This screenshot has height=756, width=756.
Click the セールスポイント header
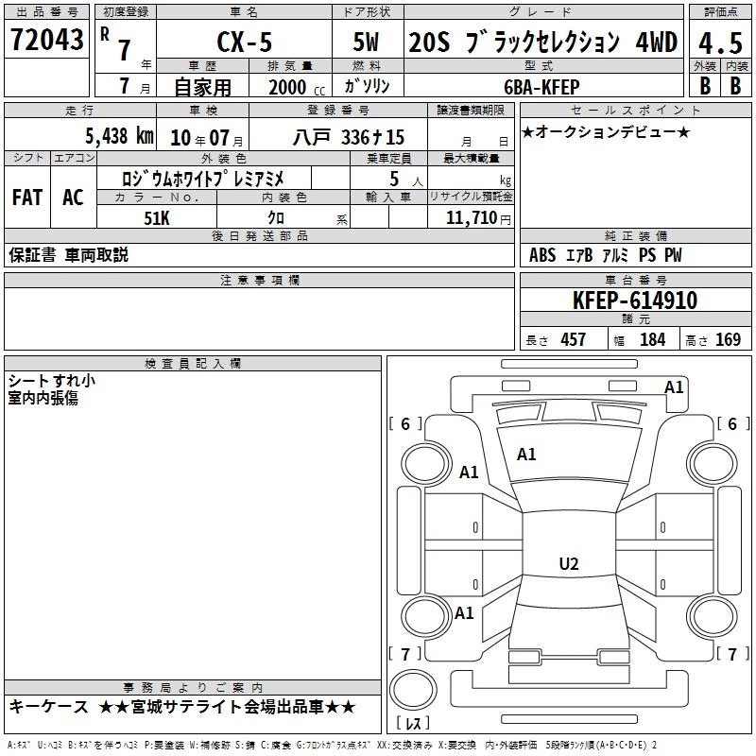(635, 110)
